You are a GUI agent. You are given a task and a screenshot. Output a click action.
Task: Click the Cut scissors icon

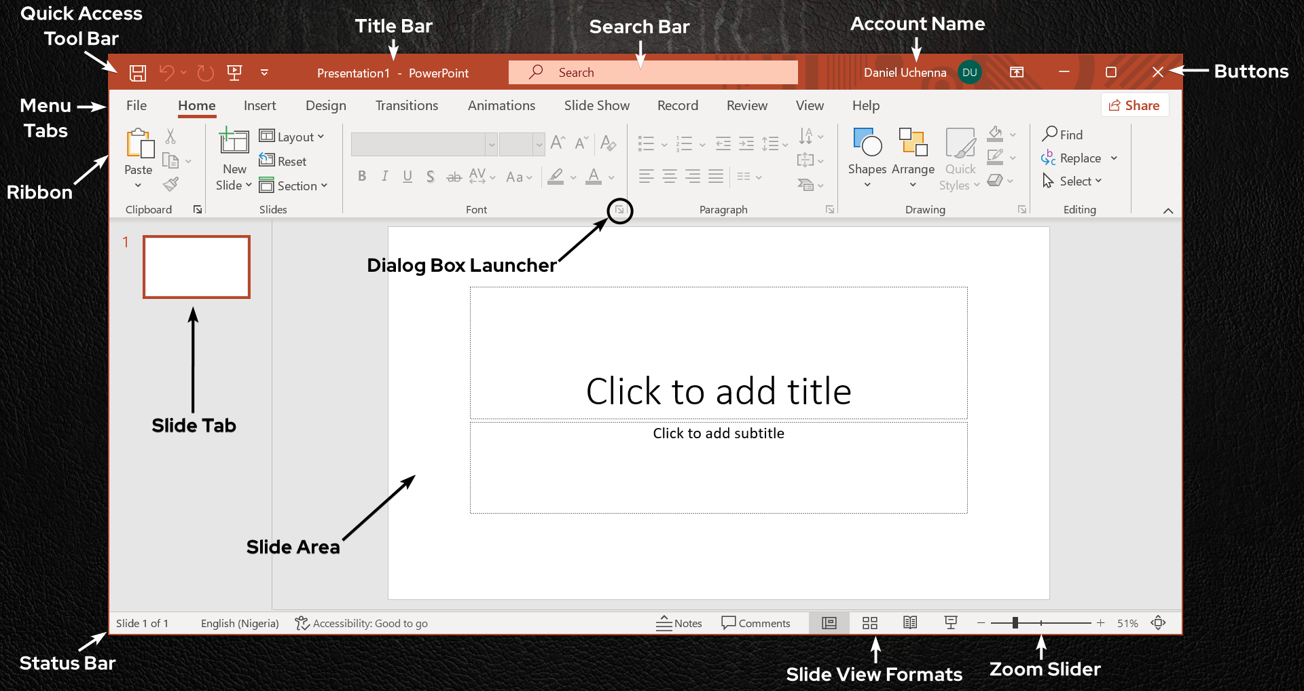pyautogui.click(x=170, y=137)
